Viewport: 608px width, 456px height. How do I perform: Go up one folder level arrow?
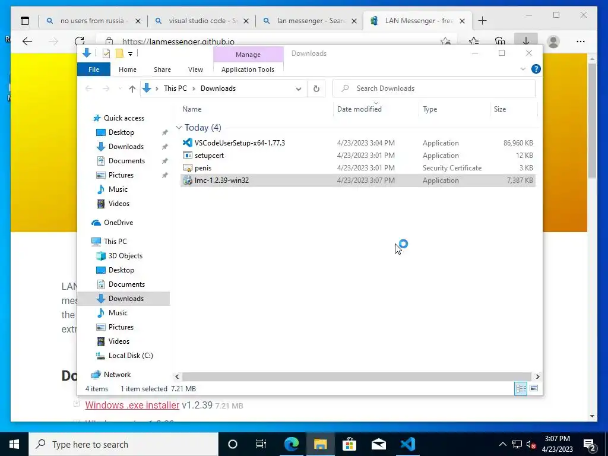point(132,89)
